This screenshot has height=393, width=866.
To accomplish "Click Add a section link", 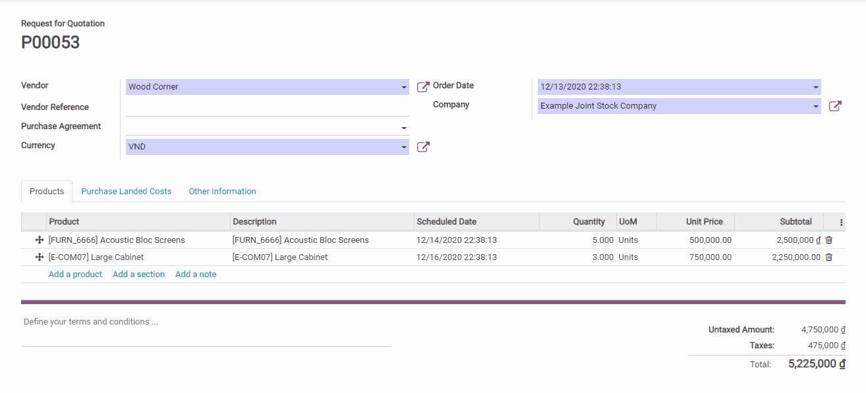I will 138,275.
